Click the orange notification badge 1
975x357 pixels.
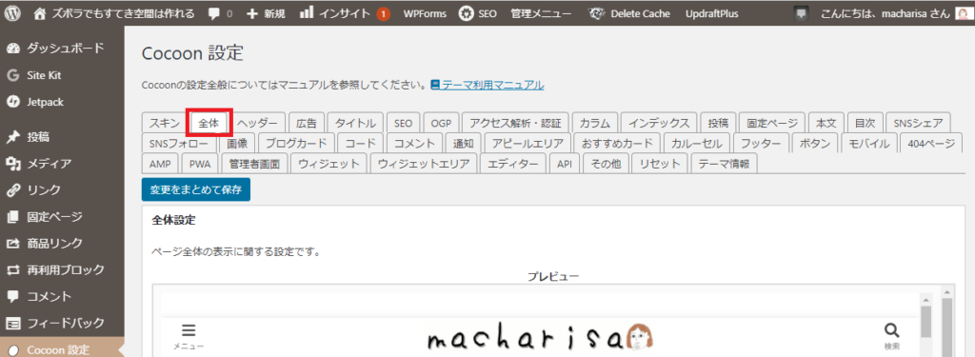click(383, 13)
